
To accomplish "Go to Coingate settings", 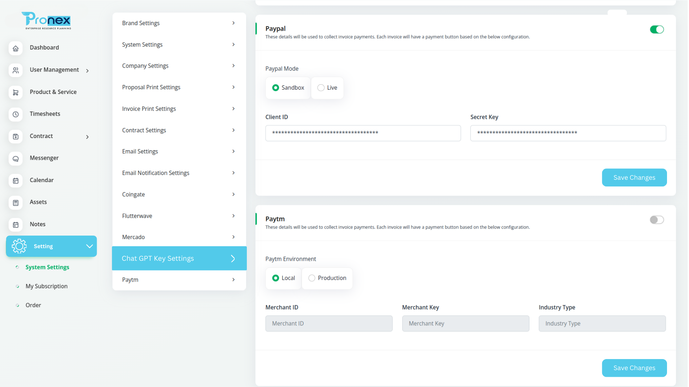I will point(179,194).
